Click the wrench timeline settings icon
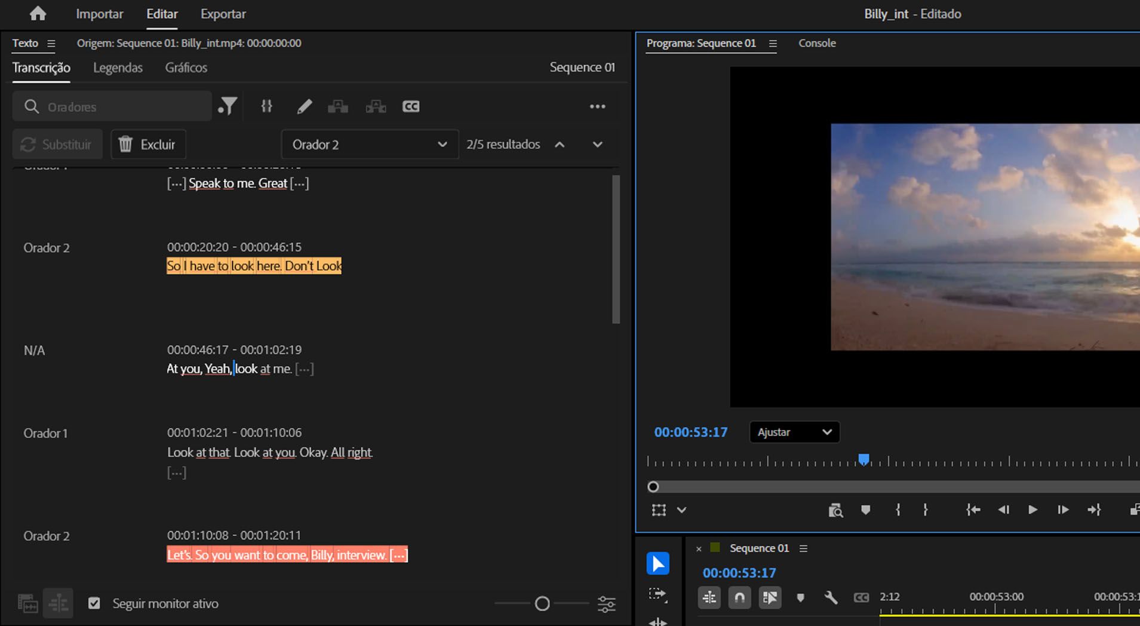The height and width of the screenshot is (626, 1140). pyautogui.click(x=831, y=597)
